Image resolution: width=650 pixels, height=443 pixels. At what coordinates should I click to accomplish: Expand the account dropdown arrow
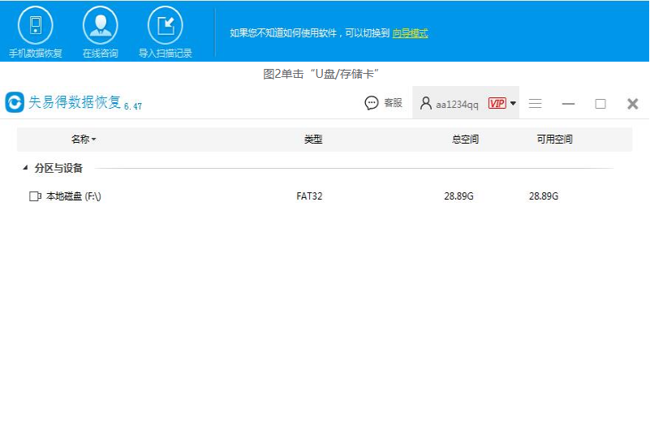coord(513,103)
